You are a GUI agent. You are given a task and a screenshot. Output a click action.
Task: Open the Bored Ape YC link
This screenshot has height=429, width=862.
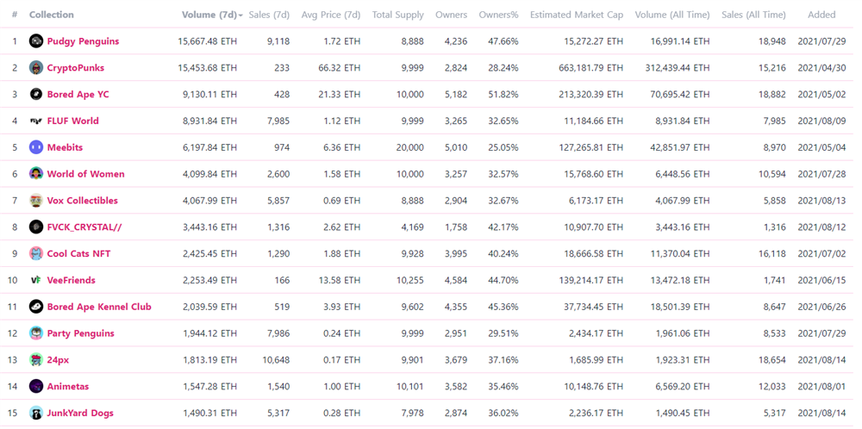point(78,95)
